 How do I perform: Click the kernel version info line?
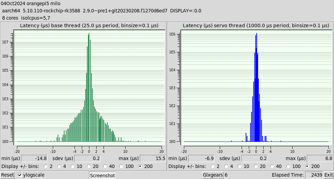(101, 11)
